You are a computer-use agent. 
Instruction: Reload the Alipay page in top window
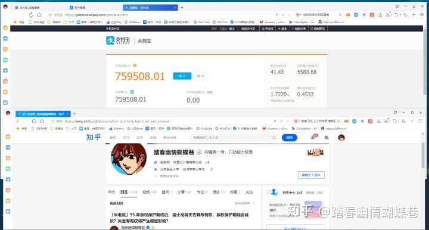click(31, 15)
